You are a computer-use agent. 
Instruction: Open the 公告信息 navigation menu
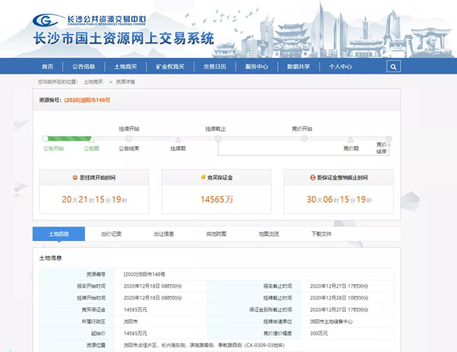coord(84,67)
